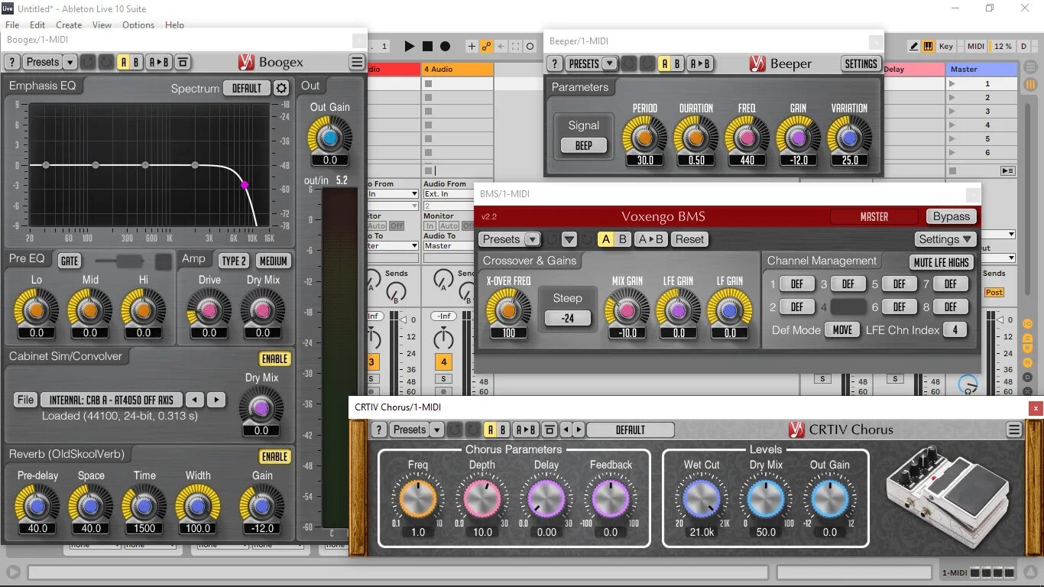Image resolution: width=1044 pixels, height=587 pixels.
Task: Toggle Boogex Reverb Enable button
Action: (x=274, y=456)
